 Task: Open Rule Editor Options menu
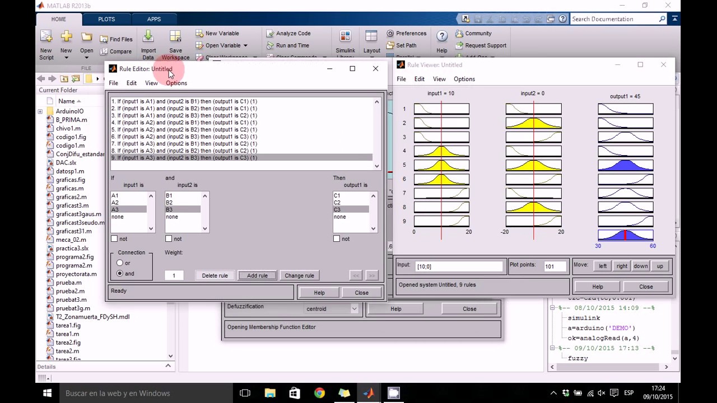(176, 83)
